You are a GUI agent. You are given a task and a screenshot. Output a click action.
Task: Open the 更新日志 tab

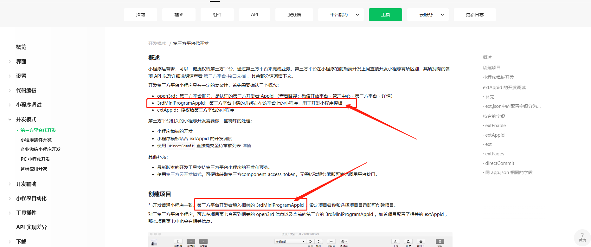pyautogui.click(x=475, y=15)
